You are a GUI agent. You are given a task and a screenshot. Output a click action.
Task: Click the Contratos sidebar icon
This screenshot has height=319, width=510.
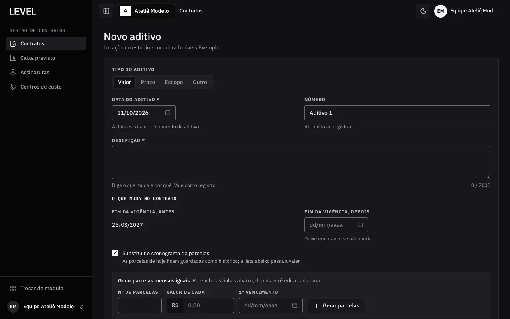pos(13,44)
